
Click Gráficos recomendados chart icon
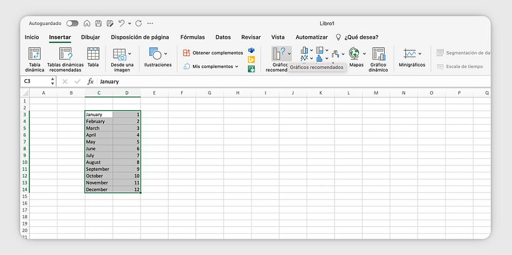point(279,54)
